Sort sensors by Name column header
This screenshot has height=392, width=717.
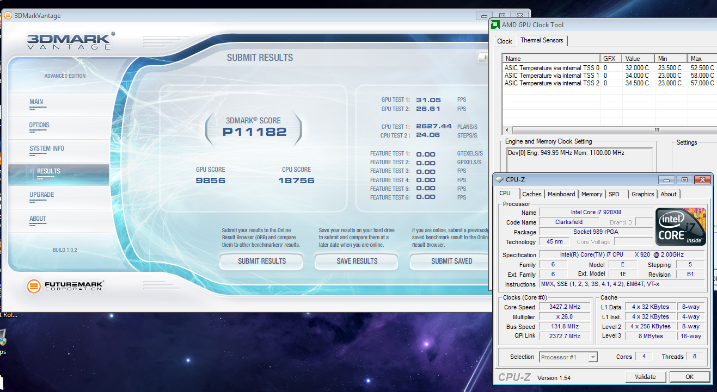coord(552,58)
